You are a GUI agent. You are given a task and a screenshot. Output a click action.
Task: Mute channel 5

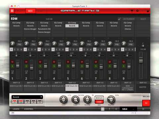click(x=68, y=62)
